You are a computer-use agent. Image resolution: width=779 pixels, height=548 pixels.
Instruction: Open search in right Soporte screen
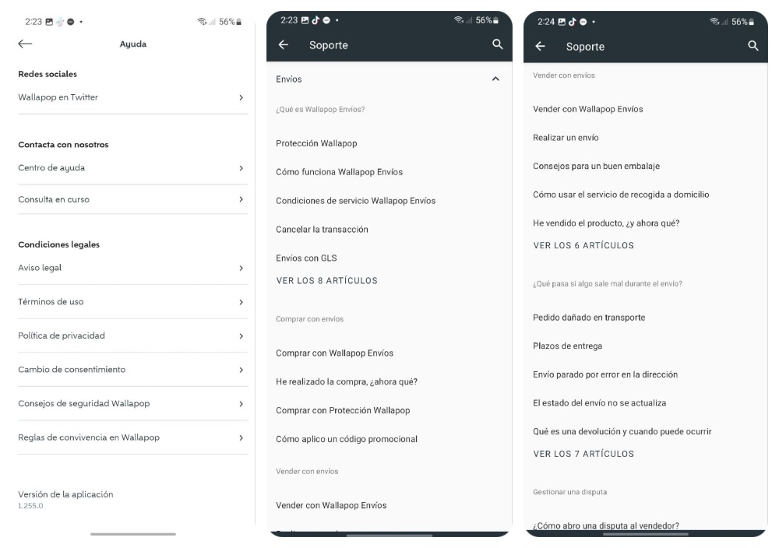pos(753,46)
